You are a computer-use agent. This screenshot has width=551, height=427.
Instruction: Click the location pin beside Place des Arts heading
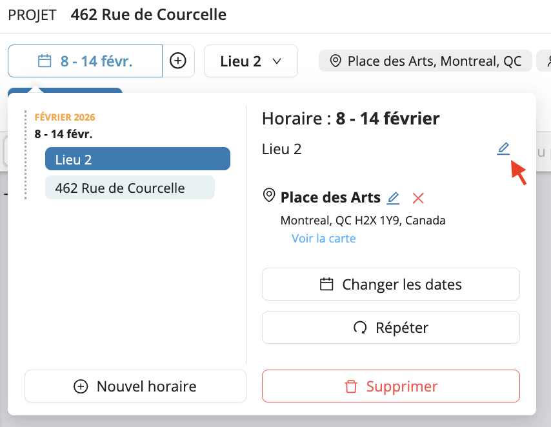click(x=269, y=195)
